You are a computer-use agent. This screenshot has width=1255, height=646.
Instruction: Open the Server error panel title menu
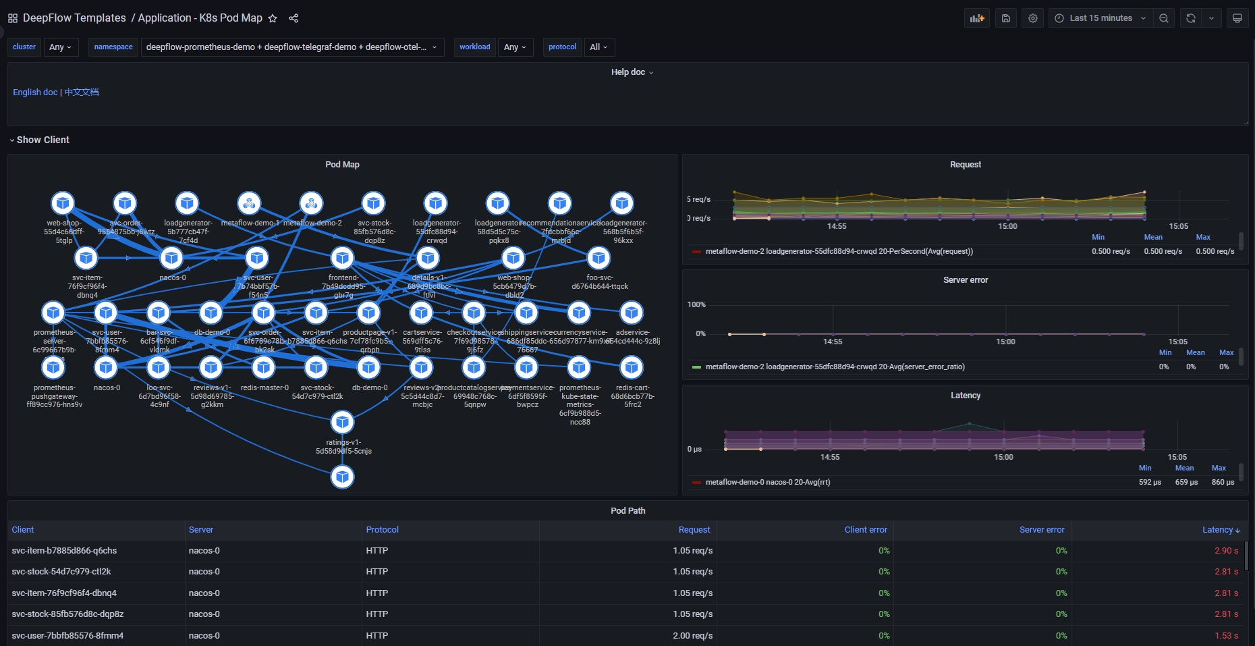[966, 280]
